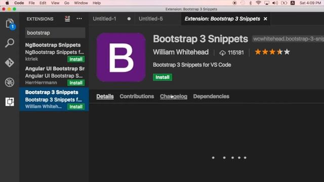Click the extensions search box containing bootstrap
Screen dimensions: 324x182
[55, 33]
